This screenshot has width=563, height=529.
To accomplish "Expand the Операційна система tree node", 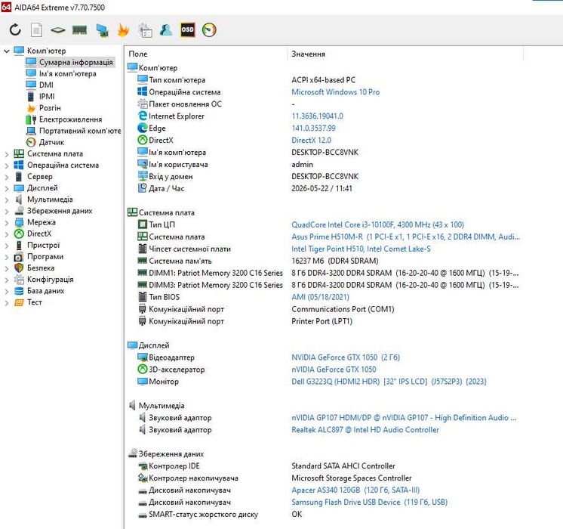I will point(7,166).
